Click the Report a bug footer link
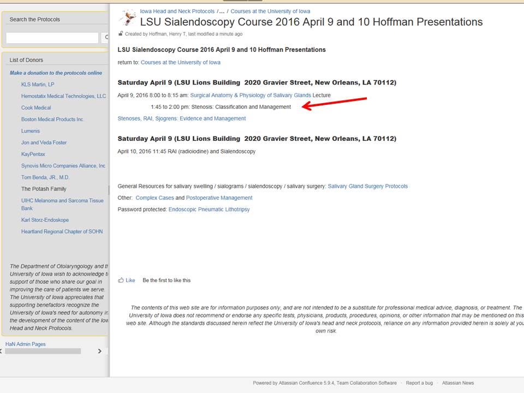This screenshot has width=524, height=393. 419,383
